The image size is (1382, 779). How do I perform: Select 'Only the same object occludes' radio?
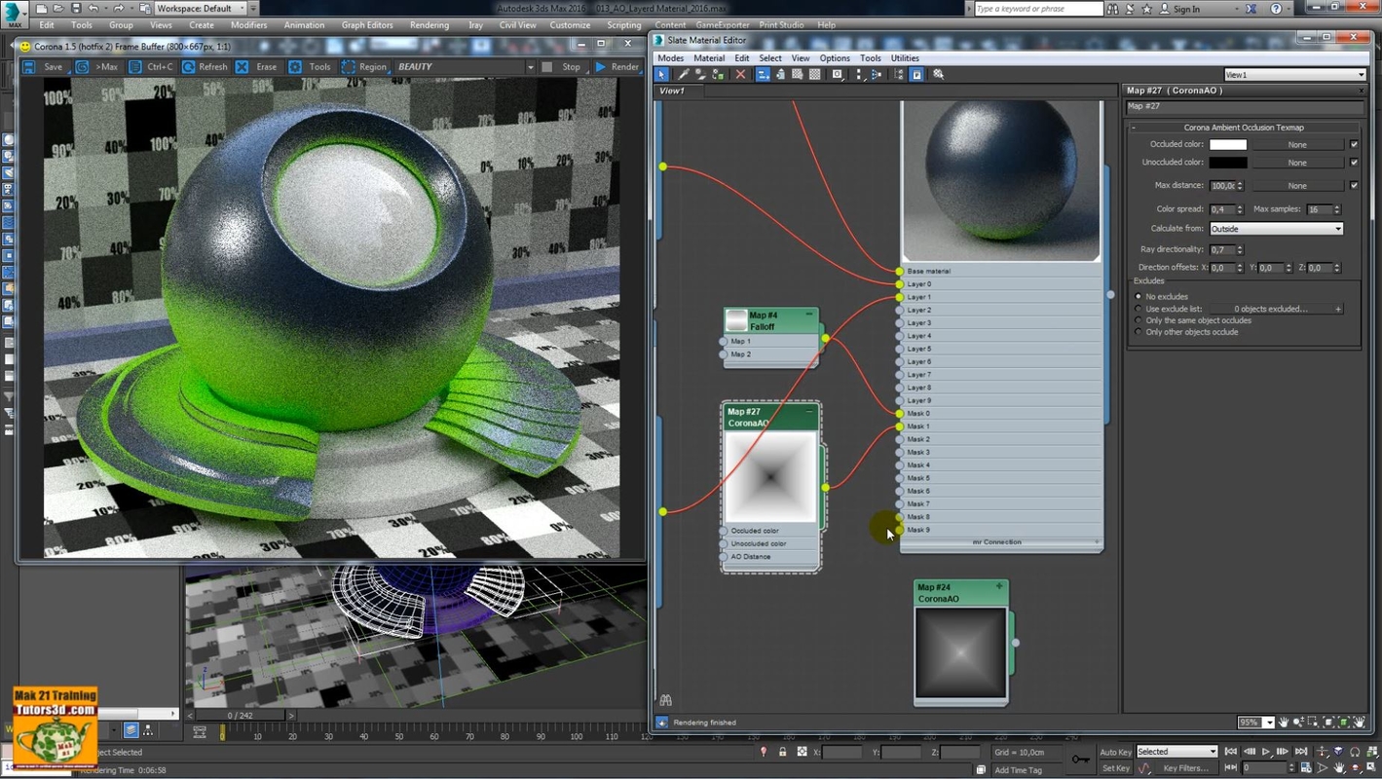point(1139,320)
